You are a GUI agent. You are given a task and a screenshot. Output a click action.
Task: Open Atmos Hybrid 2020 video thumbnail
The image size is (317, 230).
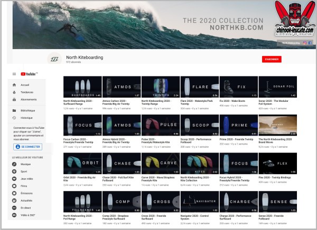point(122,125)
